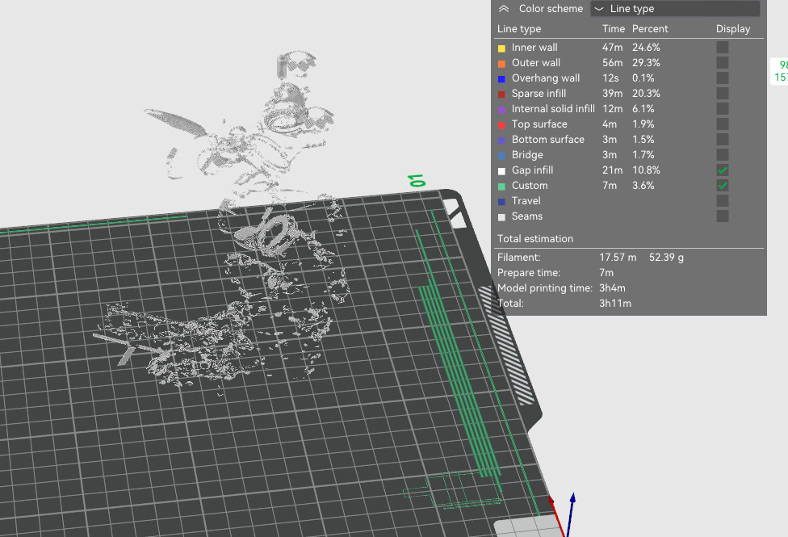Screen dimensions: 788x537
Task: Click the white Gap infill color icon
Action: click(x=502, y=170)
